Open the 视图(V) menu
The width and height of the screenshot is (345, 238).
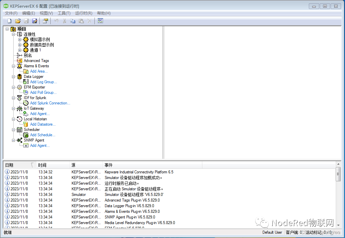(x=46, y=13)
